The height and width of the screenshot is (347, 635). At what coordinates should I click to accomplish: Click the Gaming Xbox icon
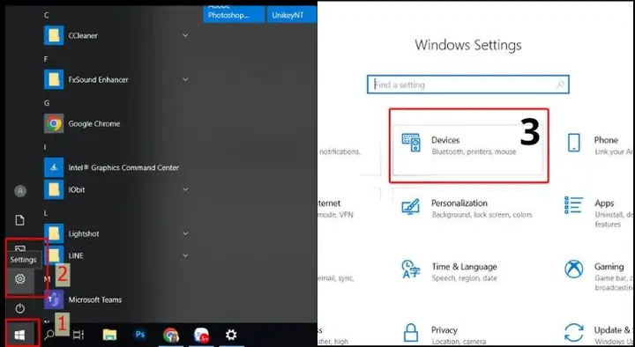coord(574,269)
